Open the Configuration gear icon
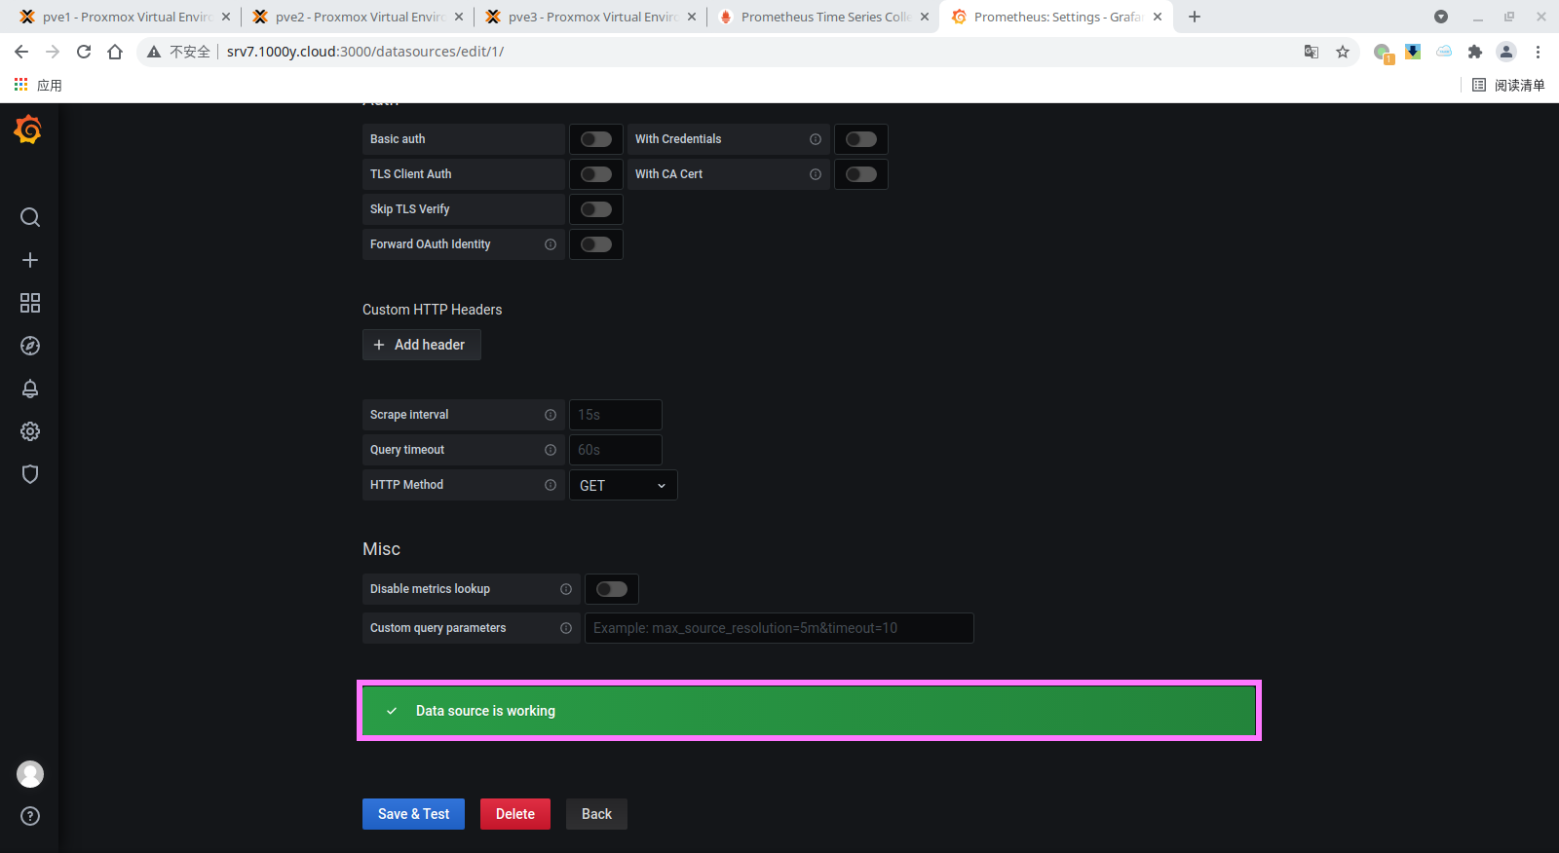Image resolution: width=1559 pixels, height=853 pixels. click(x=30, y=431)
